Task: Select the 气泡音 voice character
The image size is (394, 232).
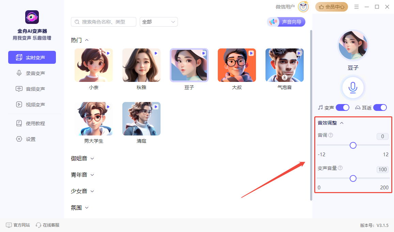Action: pos(285,65)
